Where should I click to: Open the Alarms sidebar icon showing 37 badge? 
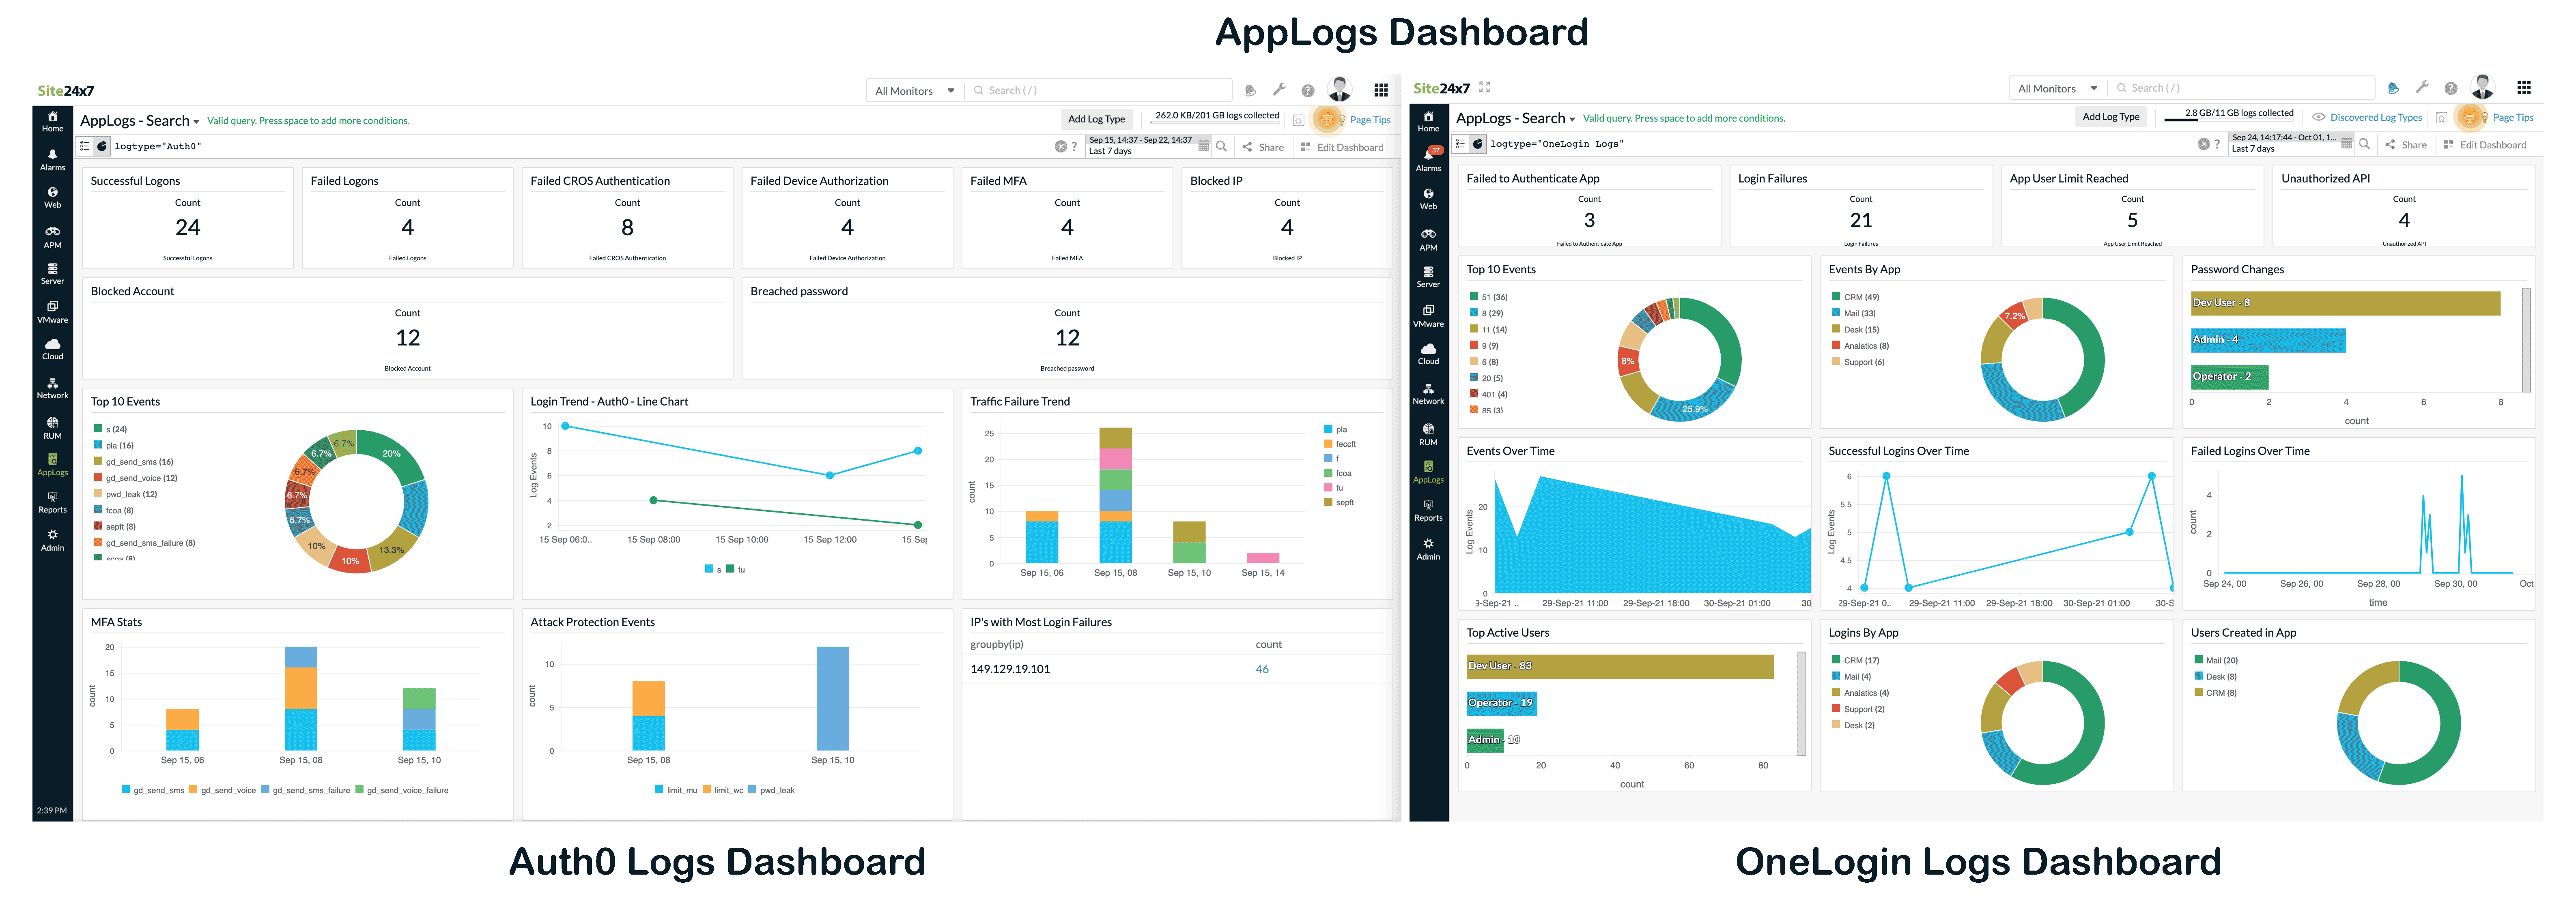pyautogui.click(x=1428, y=158)
